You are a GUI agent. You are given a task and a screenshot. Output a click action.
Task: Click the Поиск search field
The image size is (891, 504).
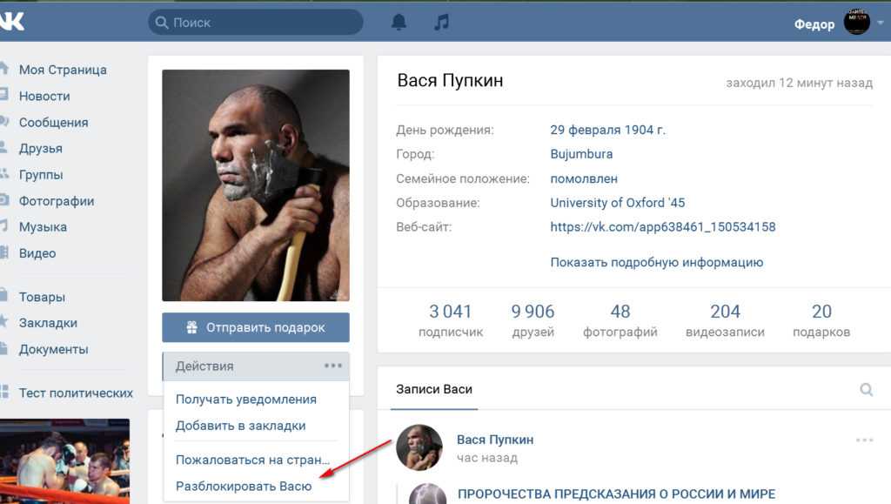pos(256,23)
